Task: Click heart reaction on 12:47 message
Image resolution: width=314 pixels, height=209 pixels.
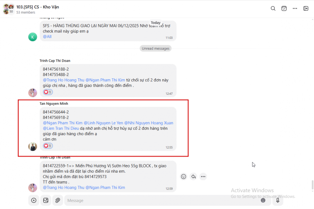Action: 48,92
